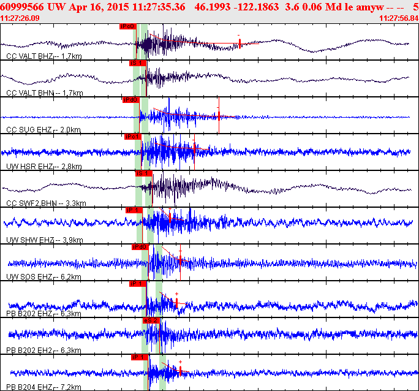This screenshot has height=391, width=419.
Task: Select the station label 'UW HSR EHZ -- 2.8km'
Action: tap(44, 167)
